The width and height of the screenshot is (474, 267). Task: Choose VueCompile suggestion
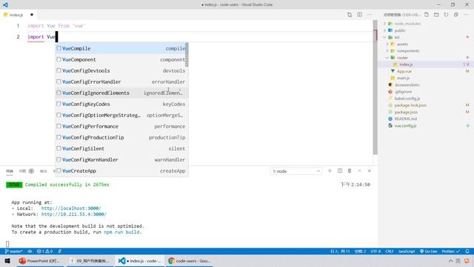pyautogui.click(x=121, y=48)
